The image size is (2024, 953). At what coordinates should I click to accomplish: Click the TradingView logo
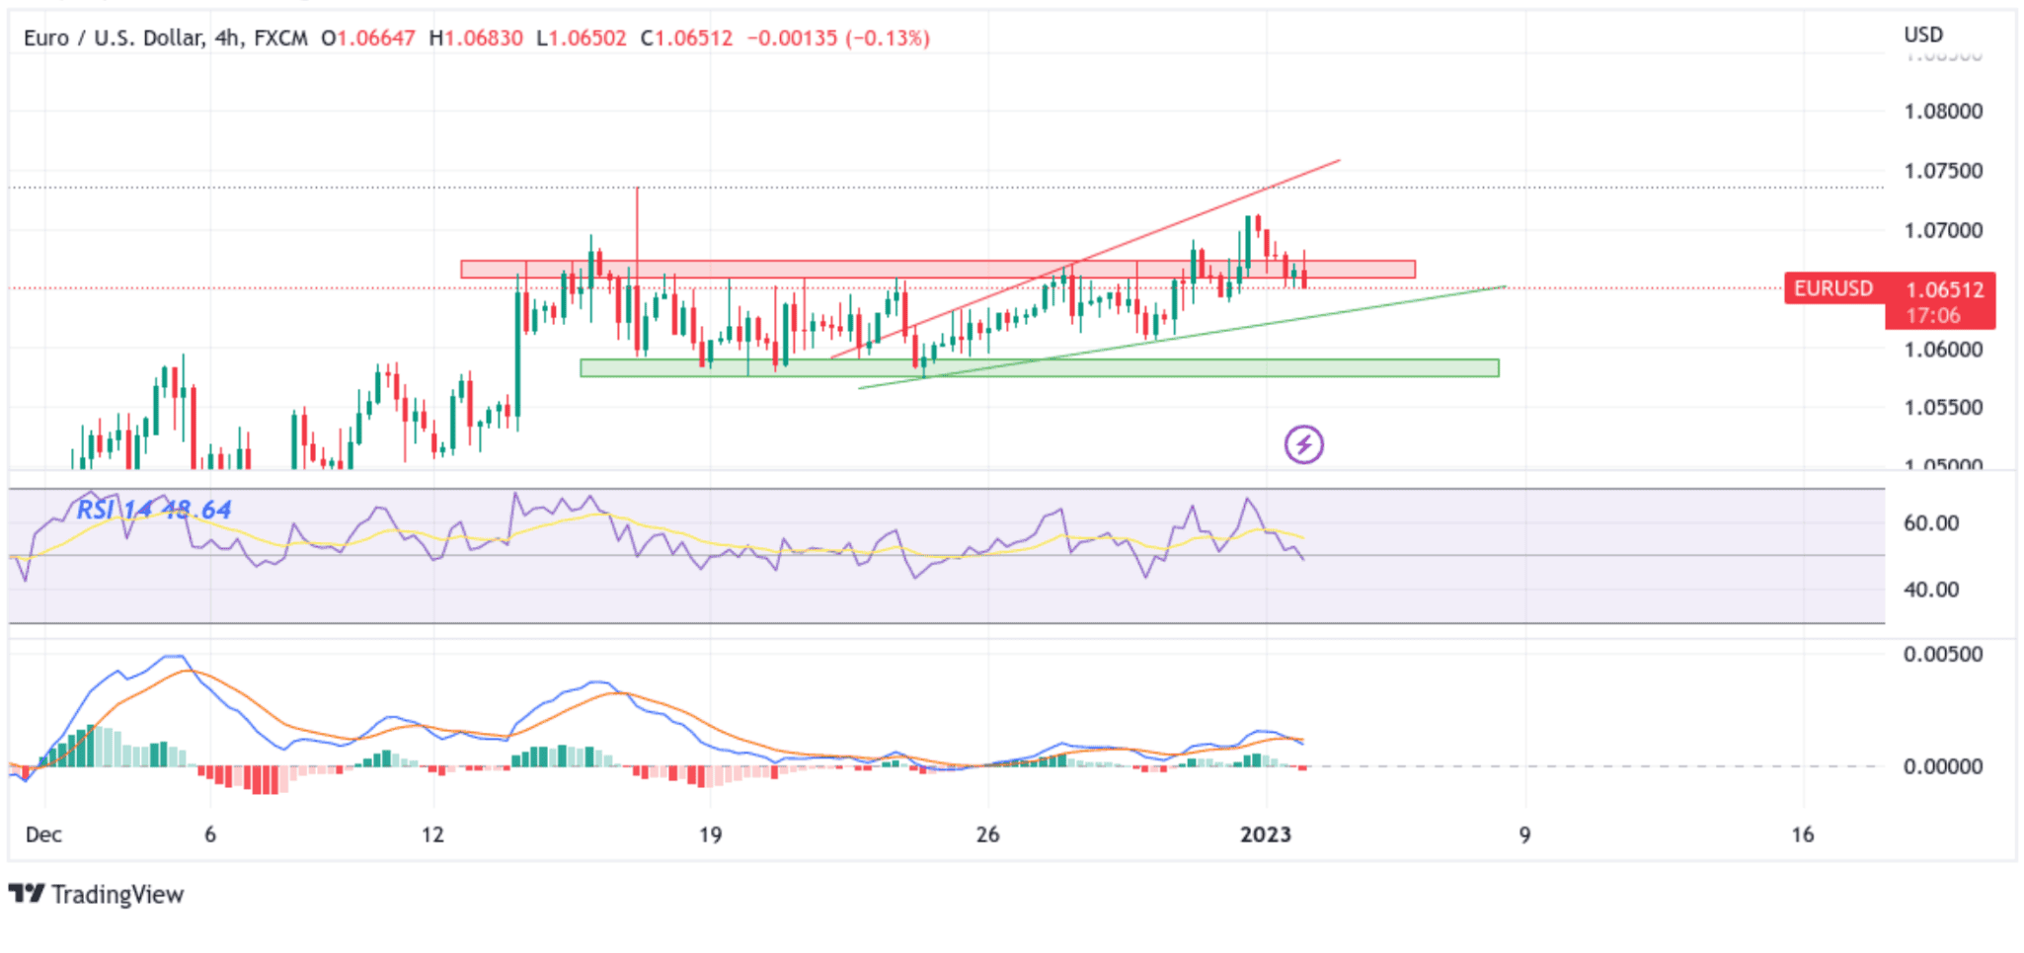(97, 895)
